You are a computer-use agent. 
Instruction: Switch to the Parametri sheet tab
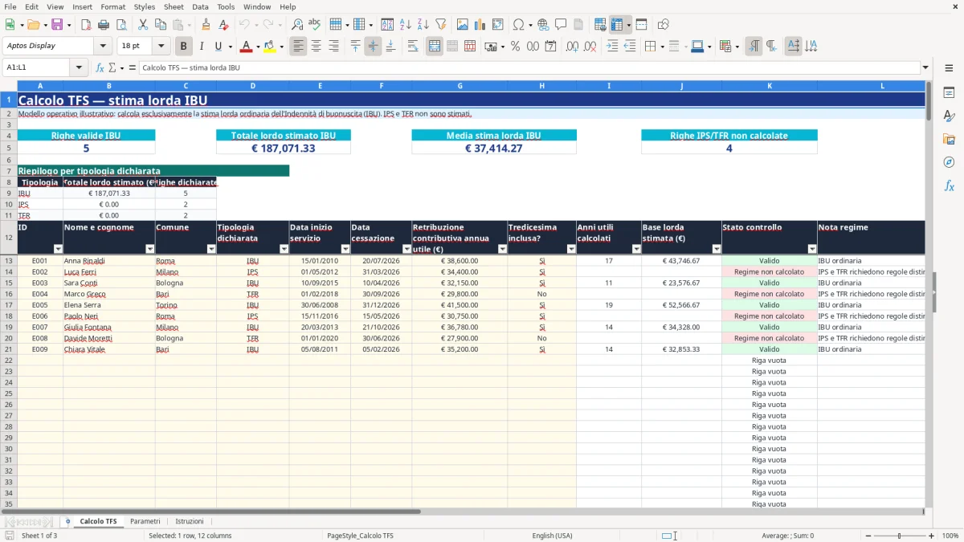pos(145,521)
